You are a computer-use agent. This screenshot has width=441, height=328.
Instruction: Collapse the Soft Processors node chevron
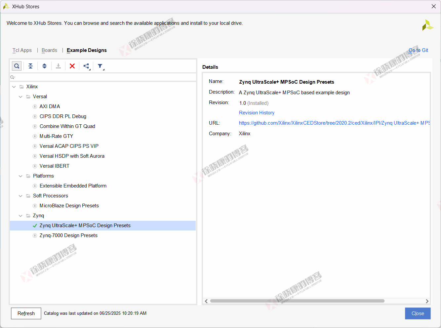click(20, 196)
